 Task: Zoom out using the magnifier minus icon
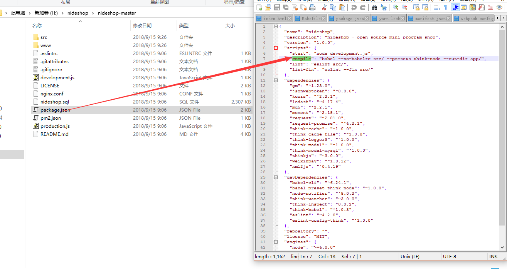[404, 7]
